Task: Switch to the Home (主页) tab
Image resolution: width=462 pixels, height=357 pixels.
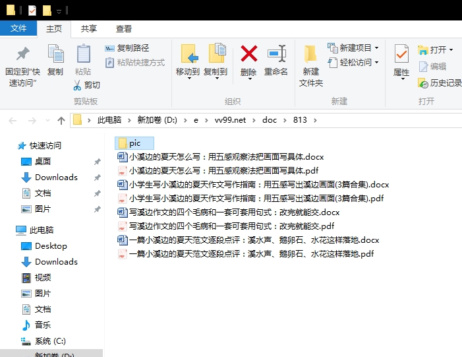Action: click(x=54, y=29)
